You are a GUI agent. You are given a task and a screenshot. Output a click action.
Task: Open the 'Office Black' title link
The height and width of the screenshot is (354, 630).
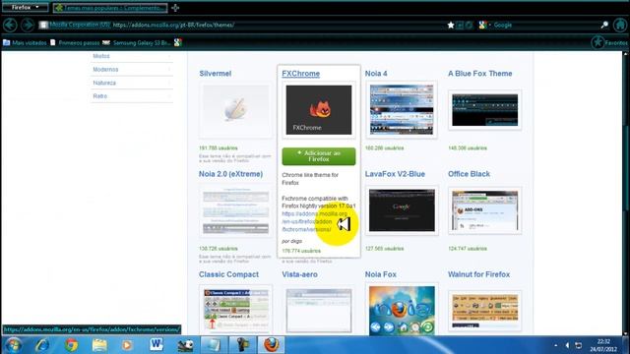[469, 174]
